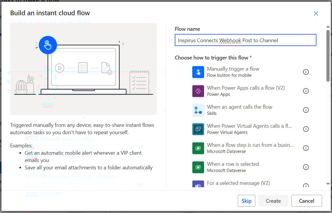Open info for Power Virtual Agents trigger
The height and width of the screenshot is (213, 332).
306,129
